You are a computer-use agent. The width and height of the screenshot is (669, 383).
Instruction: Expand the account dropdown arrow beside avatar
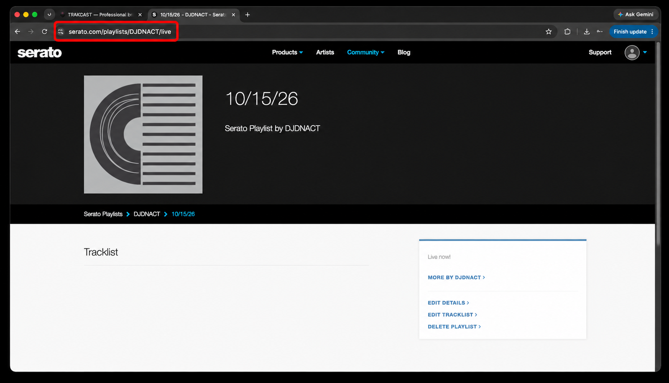click(645, 52)
